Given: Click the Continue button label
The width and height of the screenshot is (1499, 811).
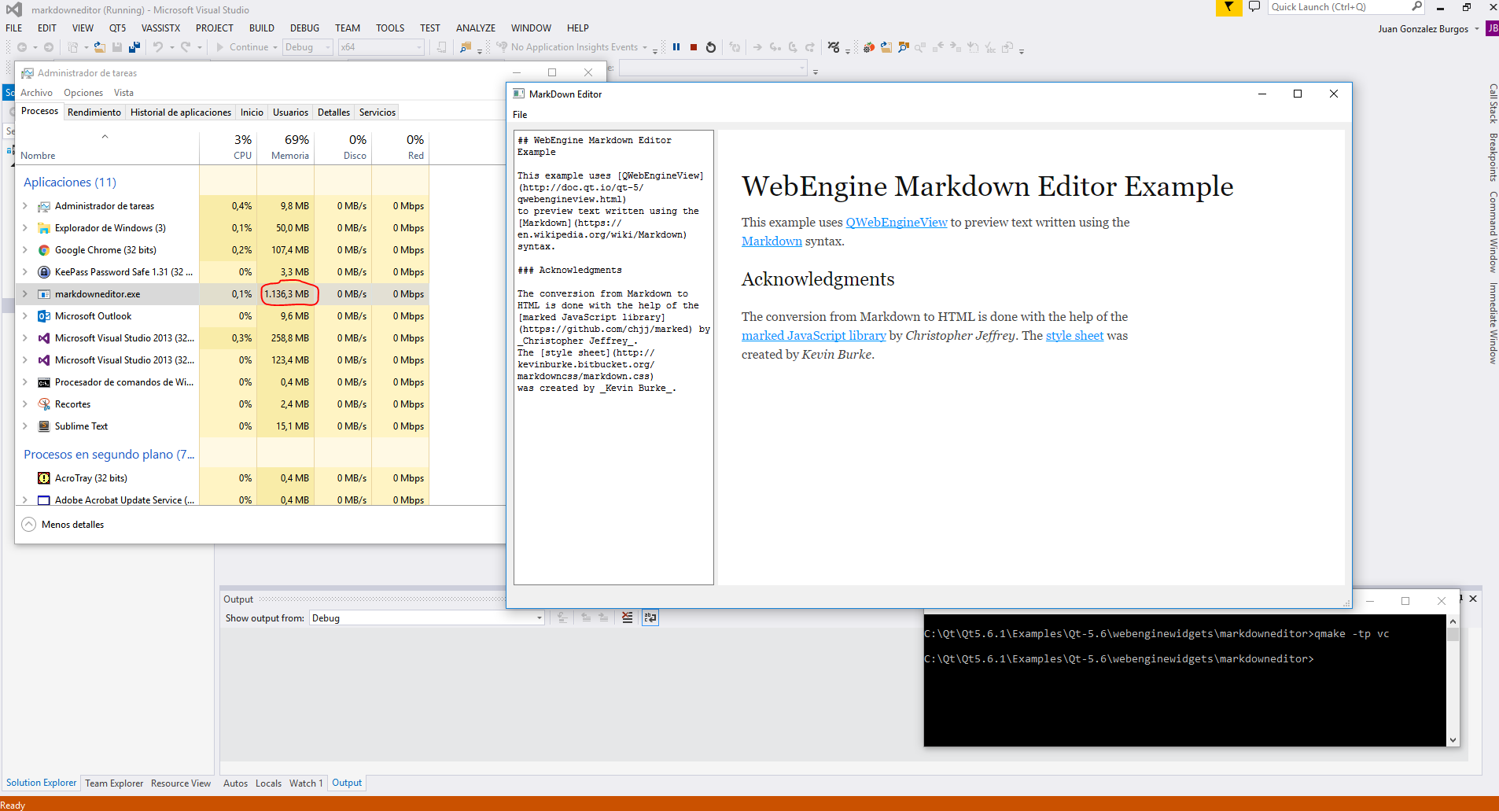Looking at the screenshot, I should [x=249, y=47].
